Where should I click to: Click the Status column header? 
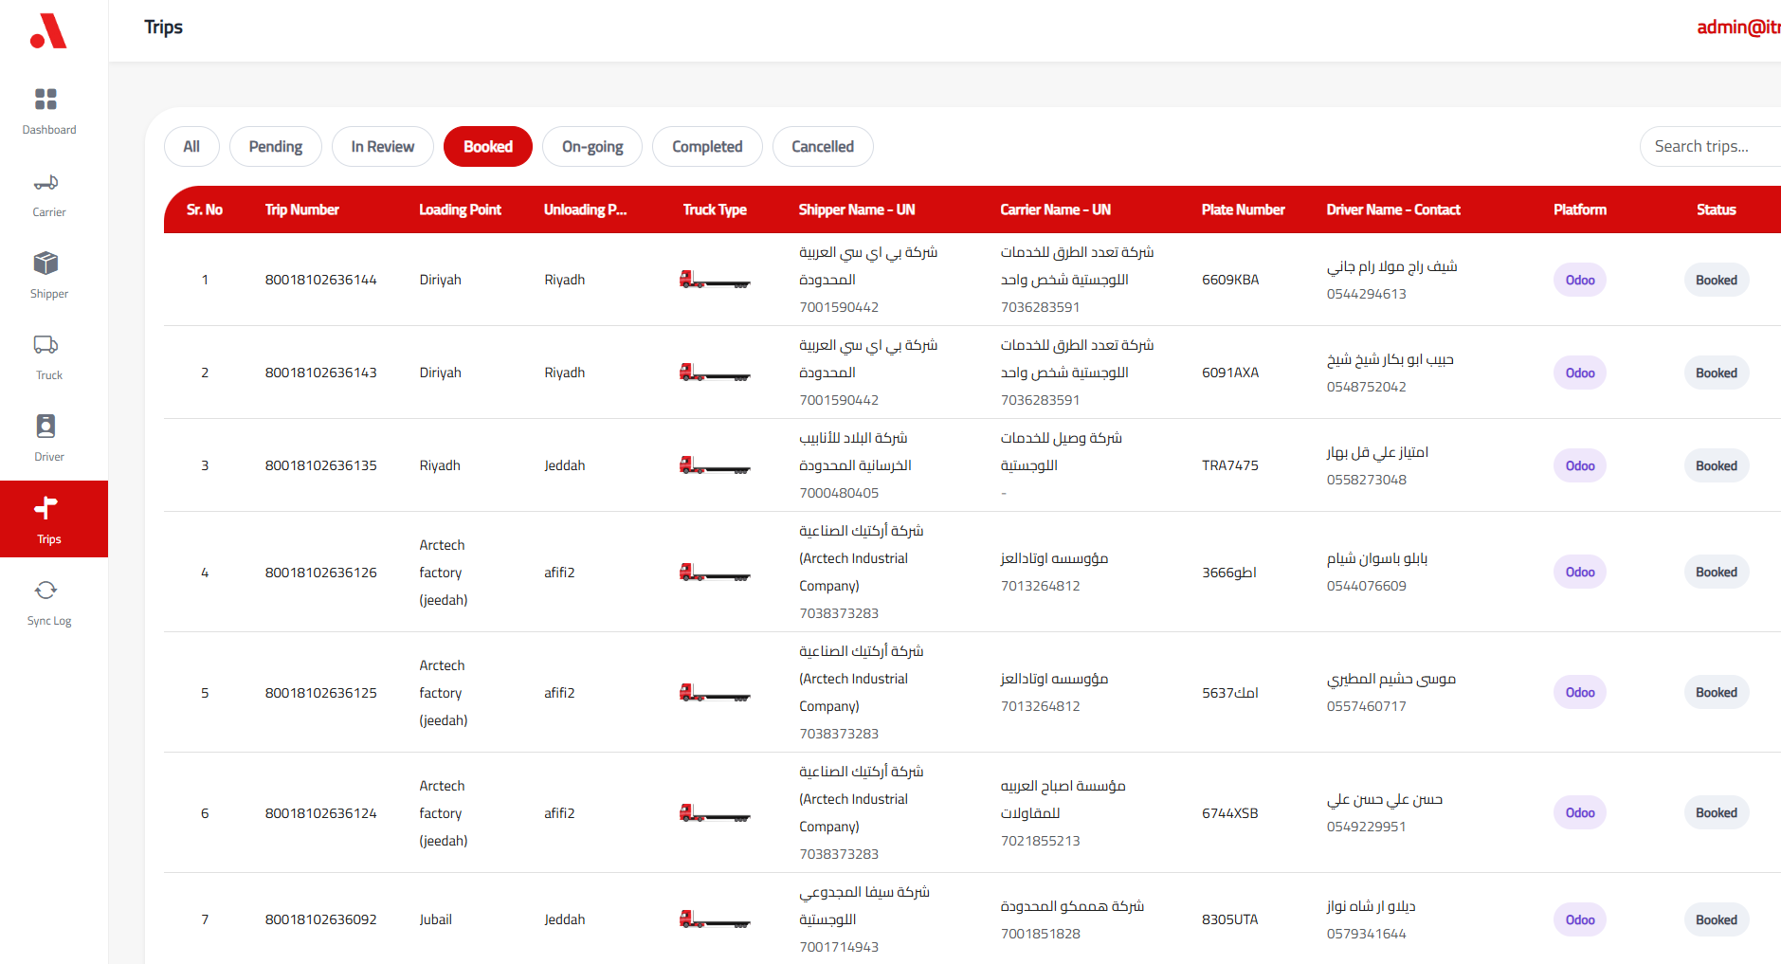1717,209
